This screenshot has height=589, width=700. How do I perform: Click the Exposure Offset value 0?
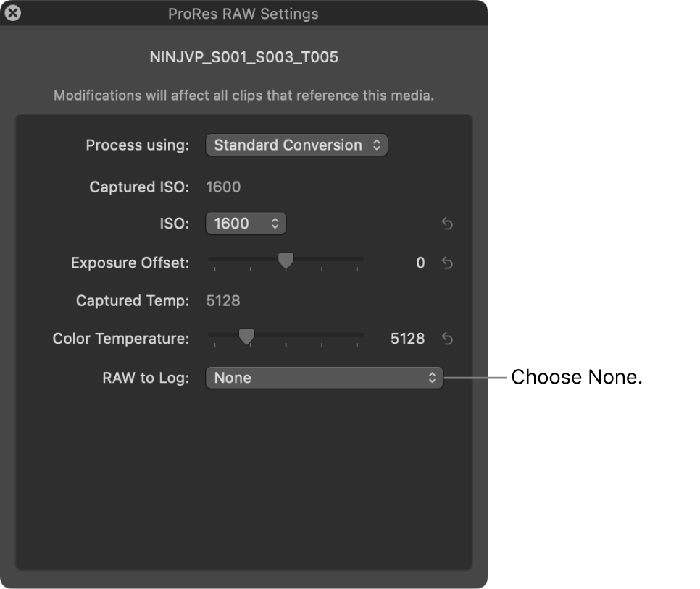[x=420, y=263]
